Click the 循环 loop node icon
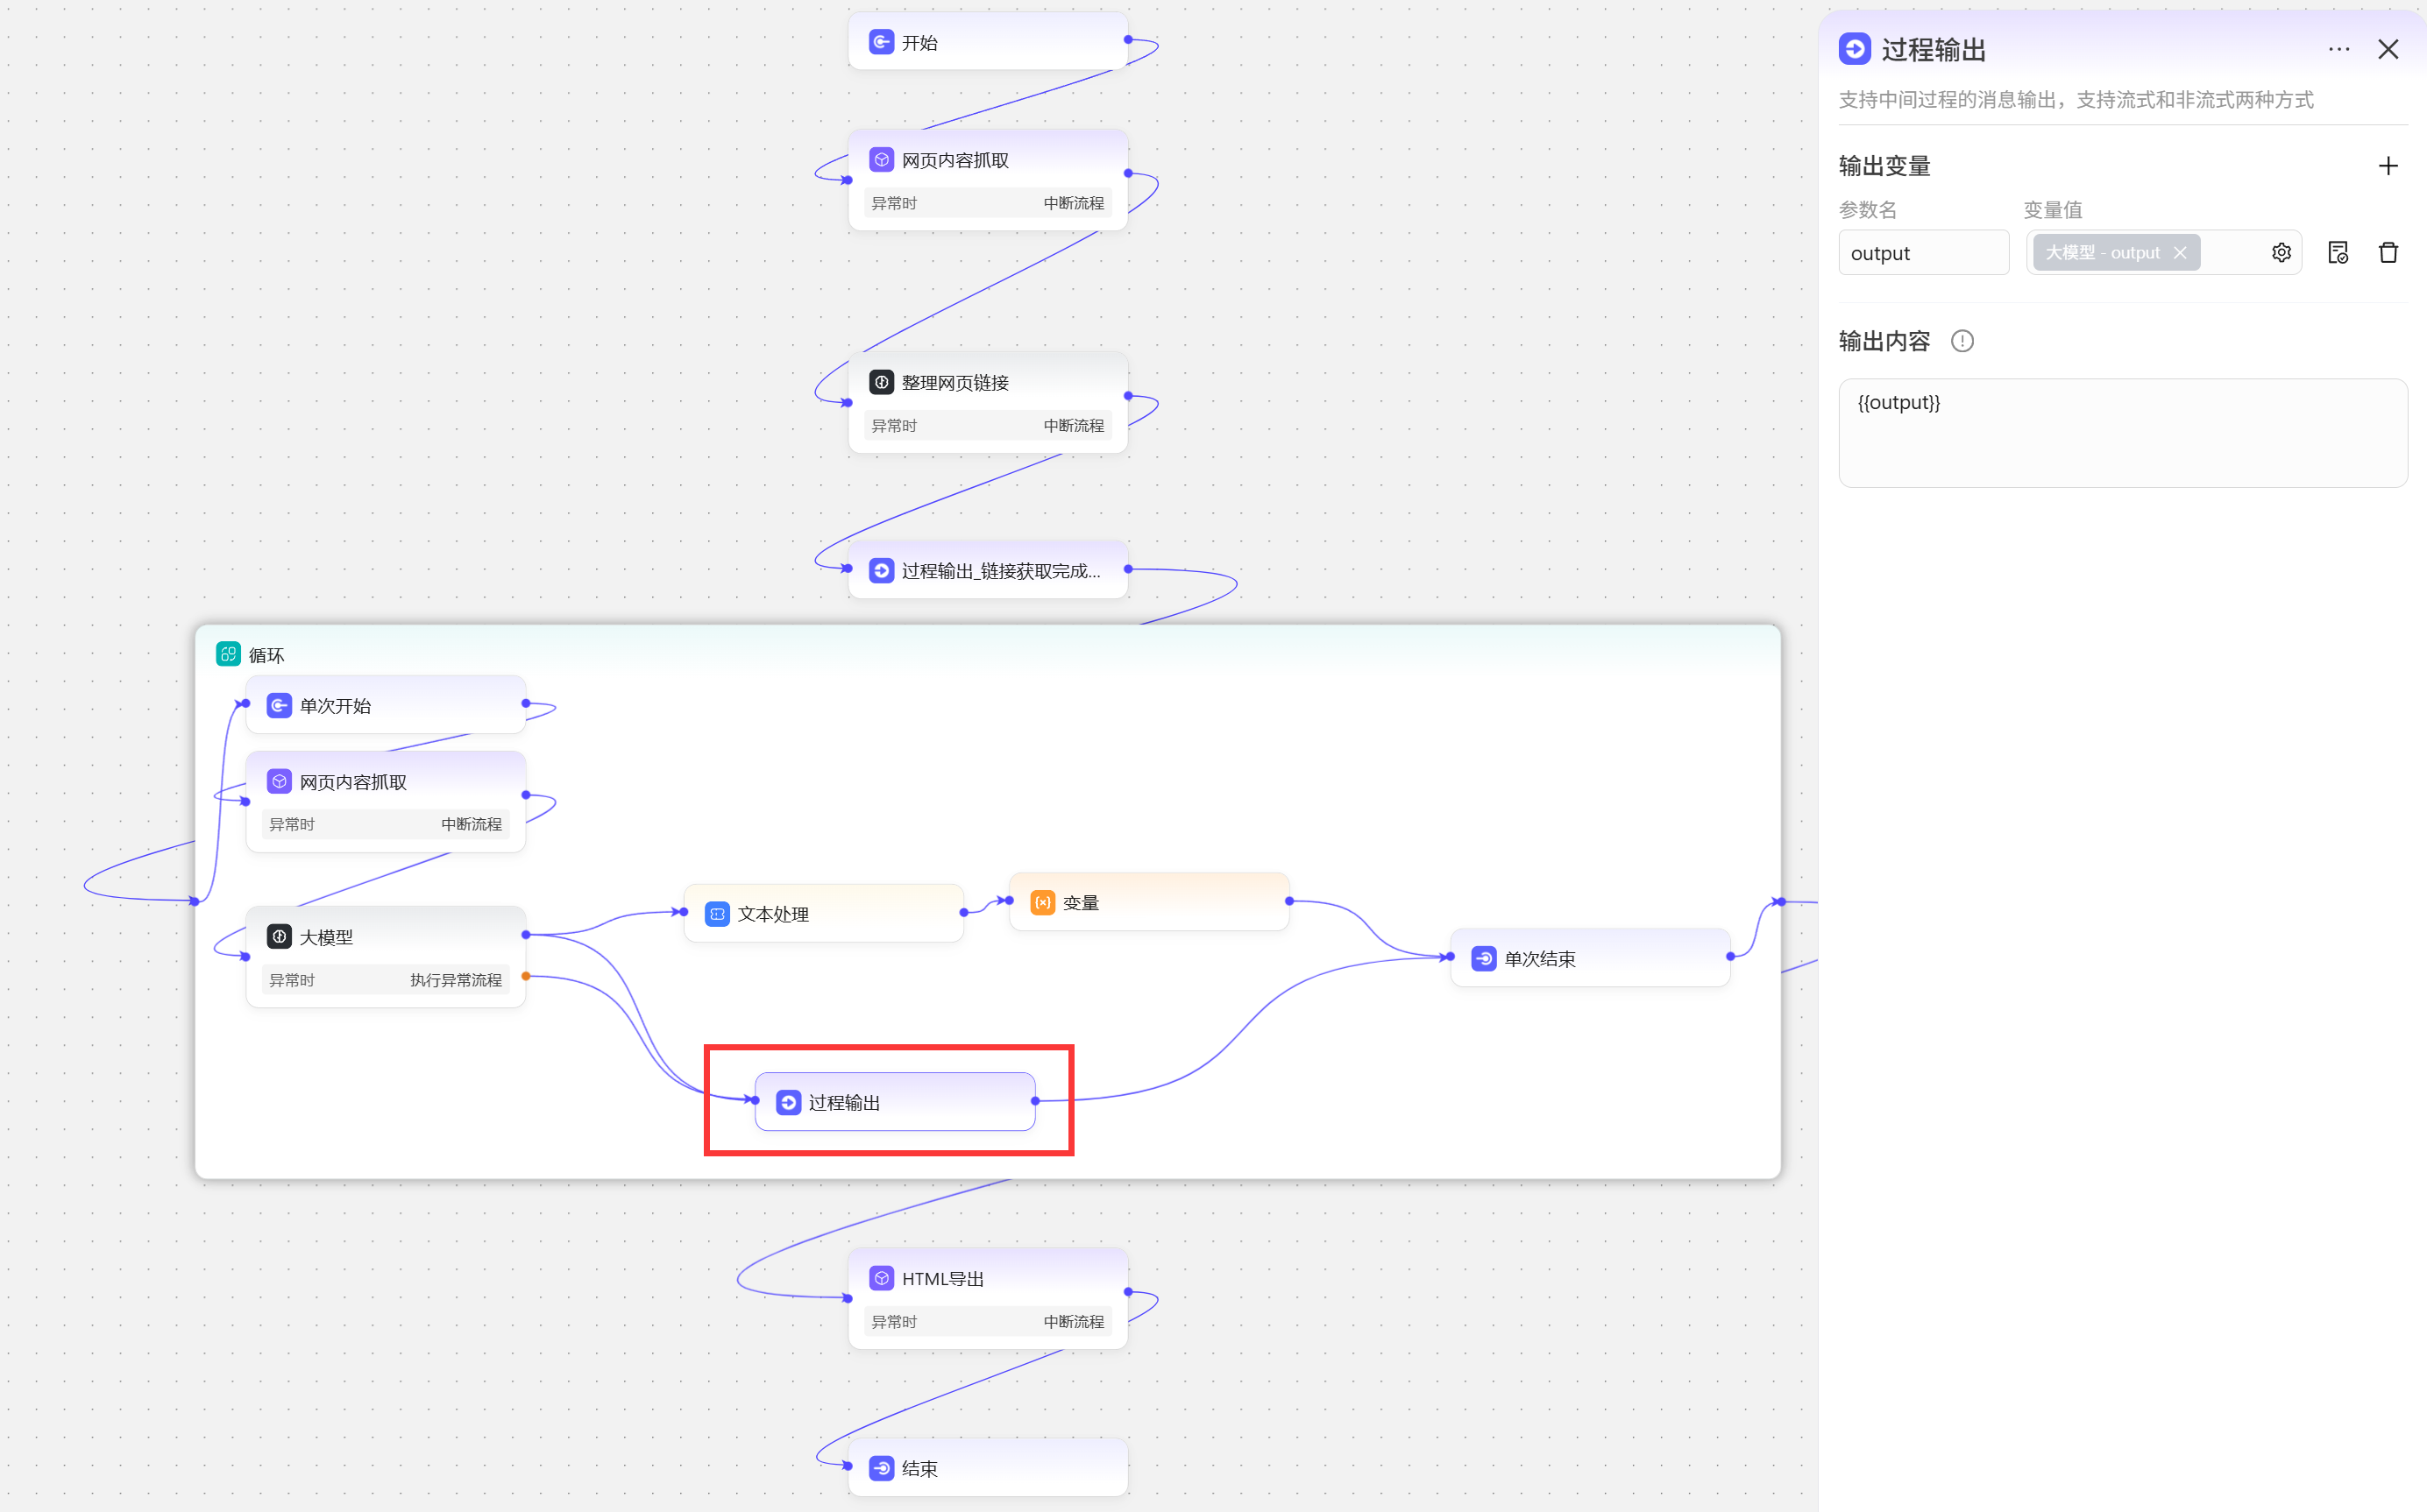2427x1512 pixels. pyautogui.click(x=228, y=654)
